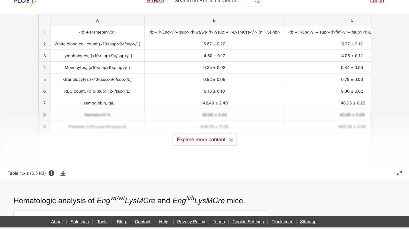The width and height of the screenshot is (409, 230).
Task: Open the Sitemap footer link
Action: pos(308,222)
